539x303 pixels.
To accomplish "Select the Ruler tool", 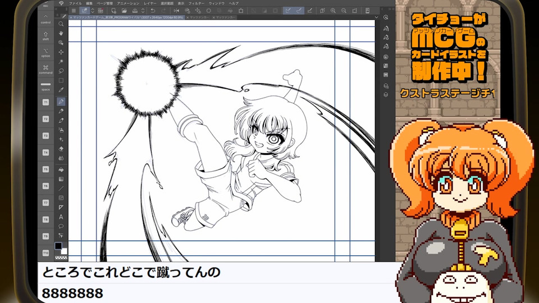I will click(x=61, y=207).
